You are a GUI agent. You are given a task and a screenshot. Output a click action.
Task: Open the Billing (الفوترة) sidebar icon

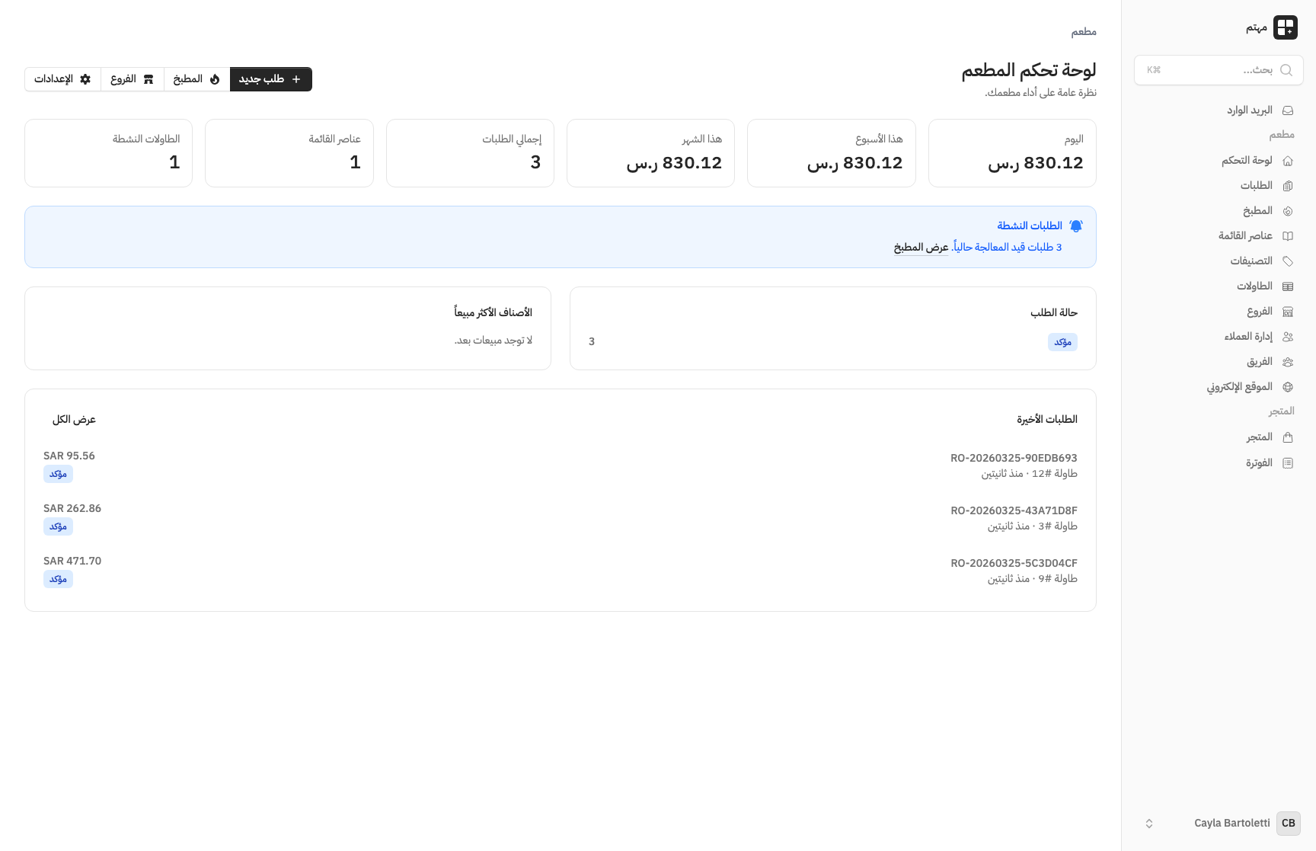[x=1289, y=462]
